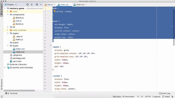Expand the lib folder
This screenshot has height=98, width=175.
(8, 27)
